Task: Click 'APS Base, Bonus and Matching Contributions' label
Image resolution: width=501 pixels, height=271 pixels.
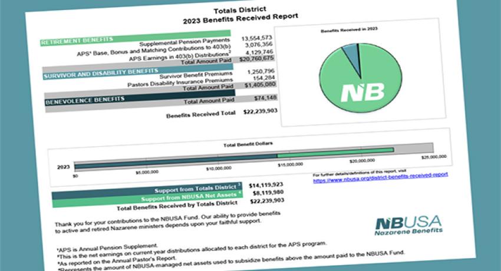Action: (x=154, y=51)
